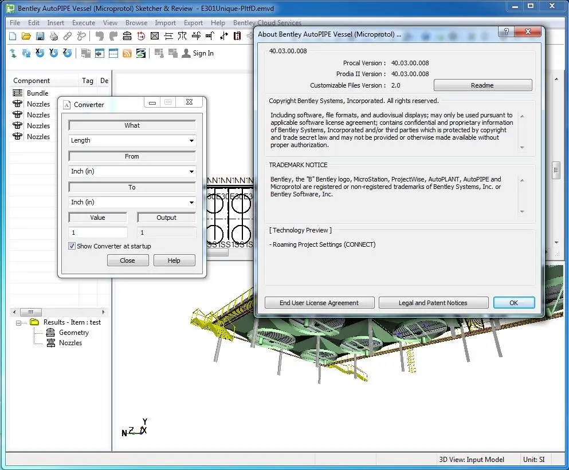This screenshot has width=569, height=470.
Task: Open the Readme in About dialog
Action: click(482, 85)
